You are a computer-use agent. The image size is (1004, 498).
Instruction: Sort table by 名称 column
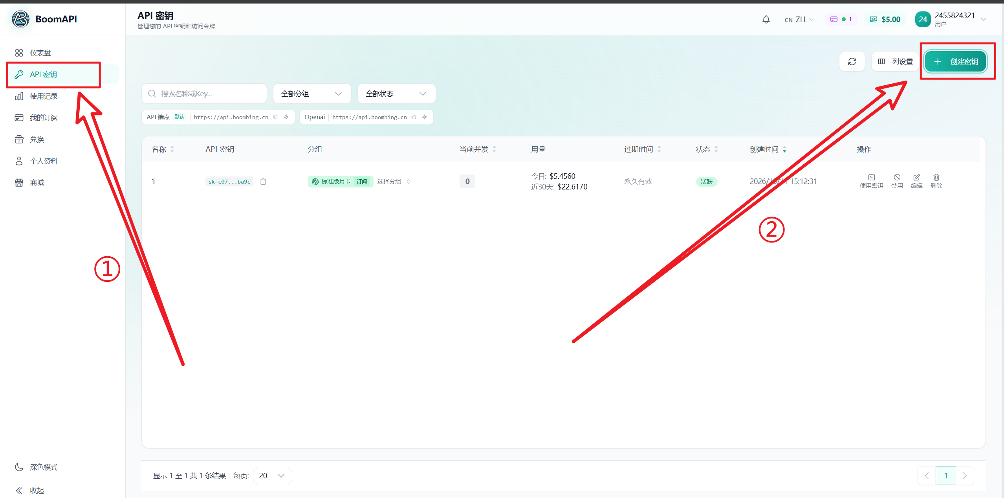[x=163, y=149]
